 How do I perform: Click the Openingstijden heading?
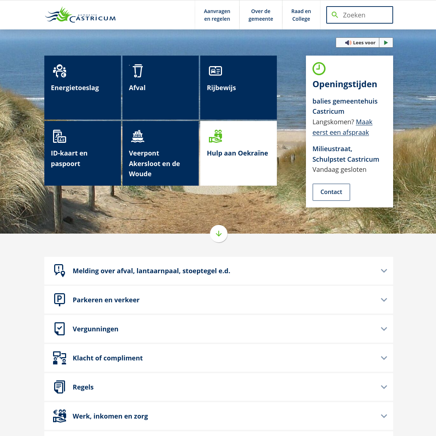point(345,84)
